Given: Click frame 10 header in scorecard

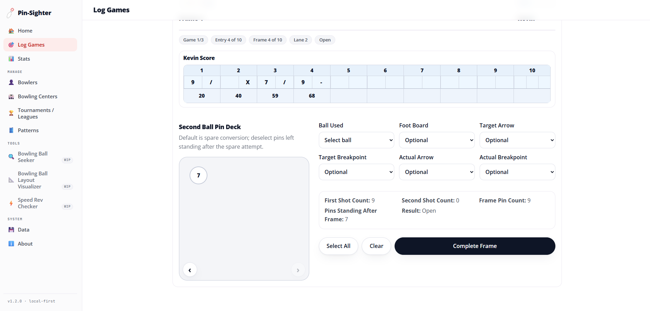Looking at the screenshot, I should click(532, 70).
